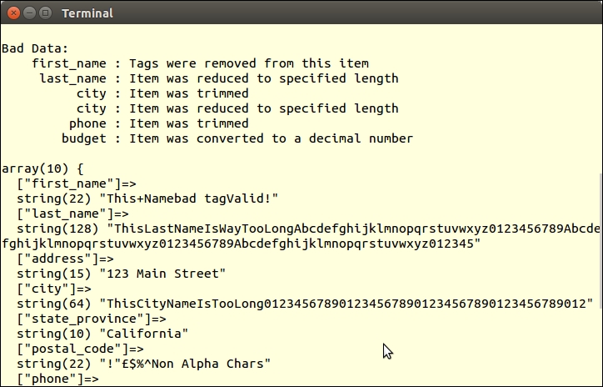The image size is (603, 387).
Task: Click the "Bad Data:" heading text
Action: coord(32,48)
